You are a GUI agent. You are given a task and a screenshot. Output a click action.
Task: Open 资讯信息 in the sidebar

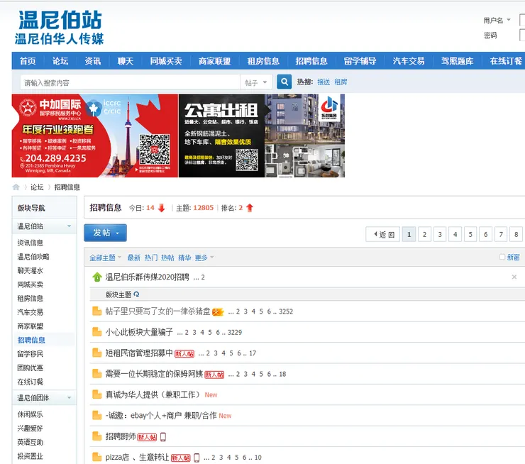(30, 243)
